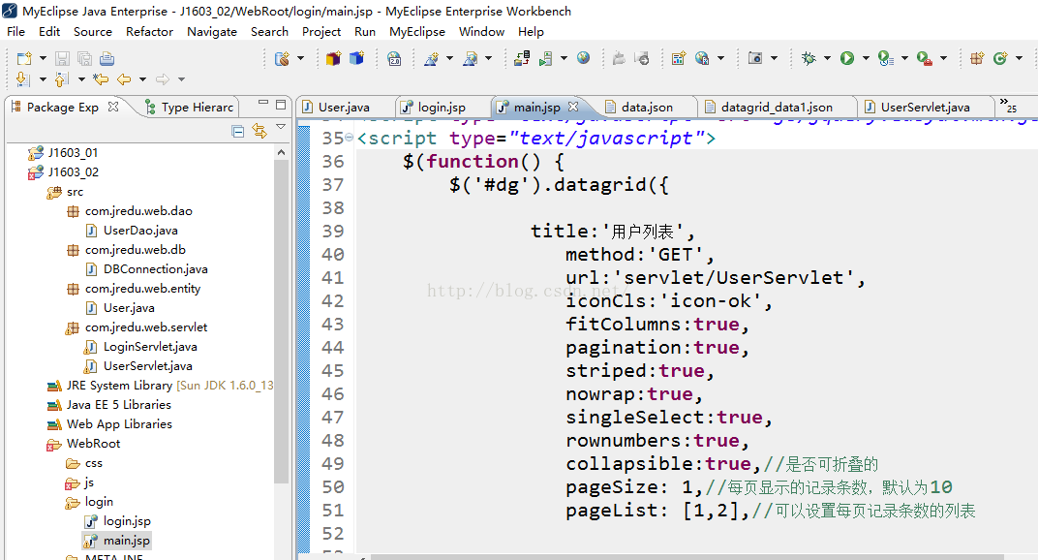Switch to the Type Hierarchy view tab

click(190, 107)
